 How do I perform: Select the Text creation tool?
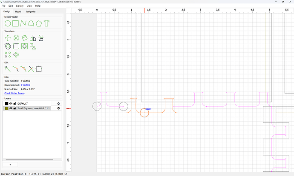point(46,23)
